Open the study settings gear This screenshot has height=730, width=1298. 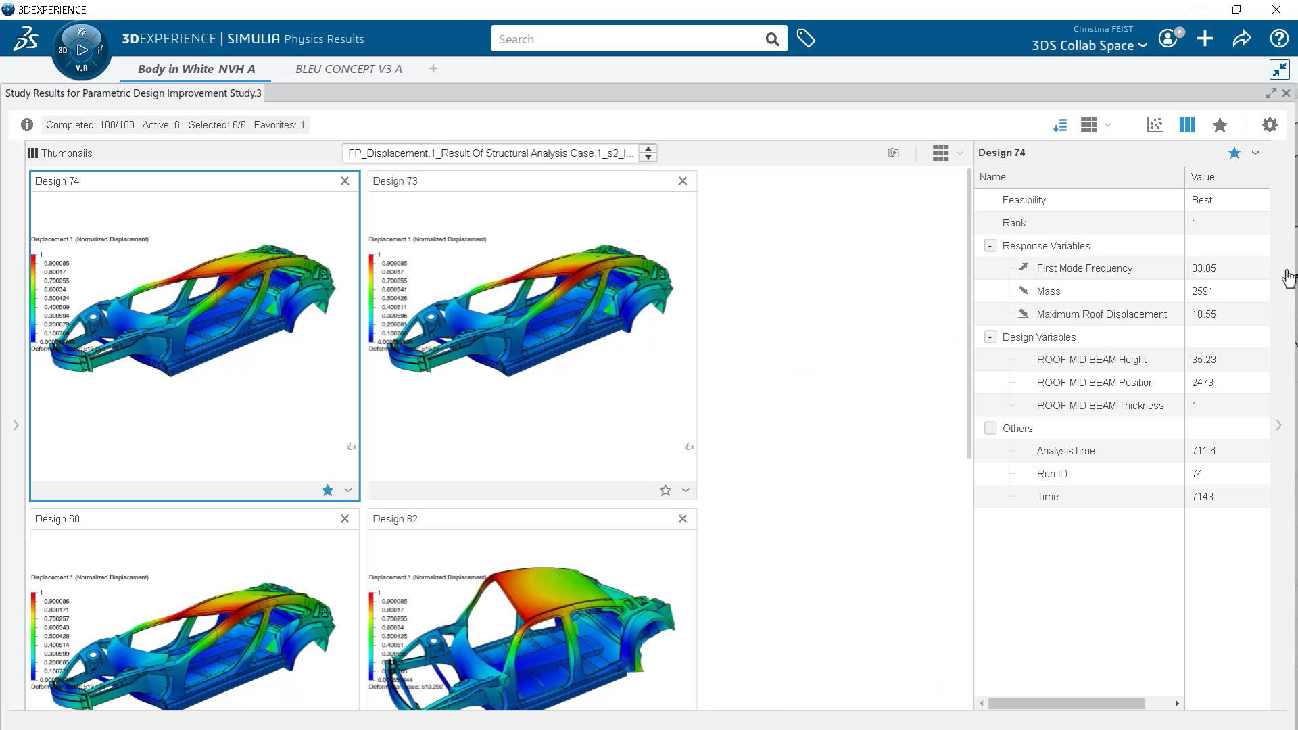click(x=1270, y=125)
